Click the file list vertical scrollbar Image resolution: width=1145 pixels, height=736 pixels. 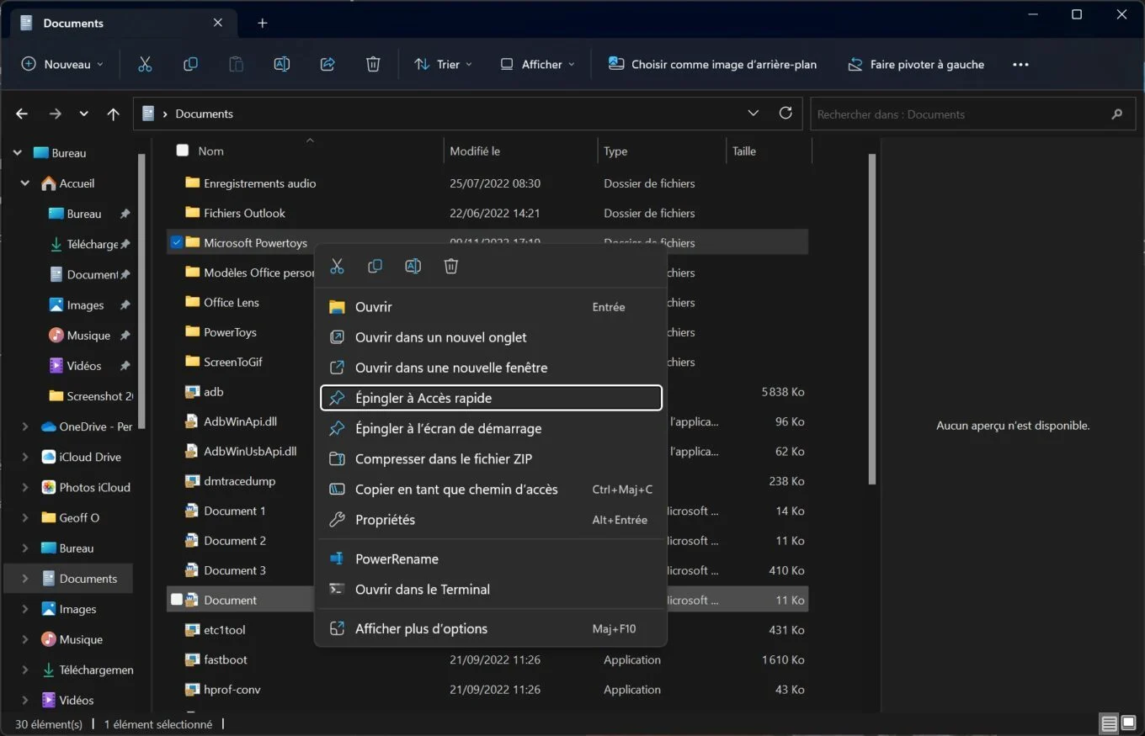[872, 320]
